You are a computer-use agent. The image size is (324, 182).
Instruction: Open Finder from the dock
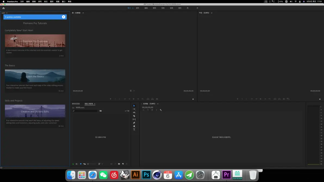(x=71, y=175)
